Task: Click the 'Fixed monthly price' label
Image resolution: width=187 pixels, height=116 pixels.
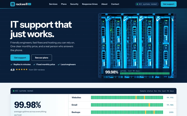Action: click(x=46, y=64)
